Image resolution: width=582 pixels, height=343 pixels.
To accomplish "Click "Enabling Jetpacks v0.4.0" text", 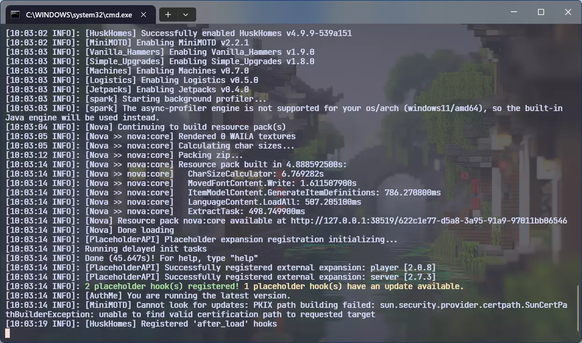I will (192, 89).
